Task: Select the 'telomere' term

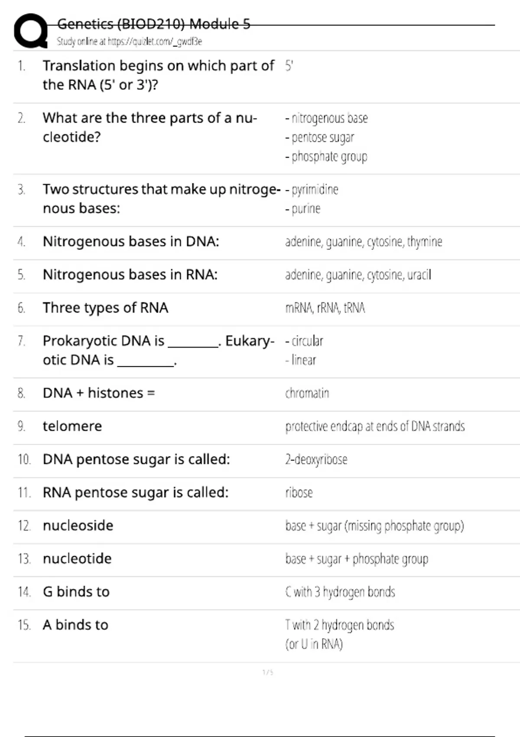Action: pos(72,426)
